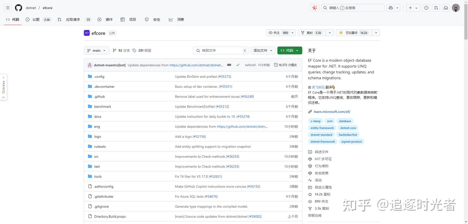Open commit be9cbbf hash
This screenshot has width=468, height=224.
(x=250, y=65)
